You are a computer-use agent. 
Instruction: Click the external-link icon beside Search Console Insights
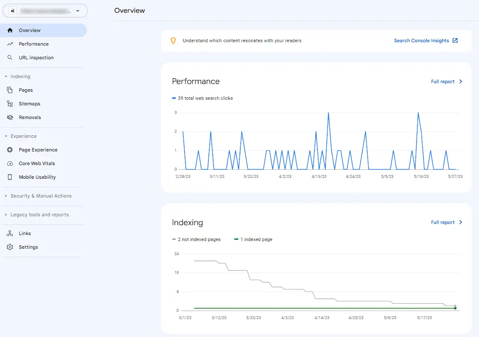[x=455, y=41]
